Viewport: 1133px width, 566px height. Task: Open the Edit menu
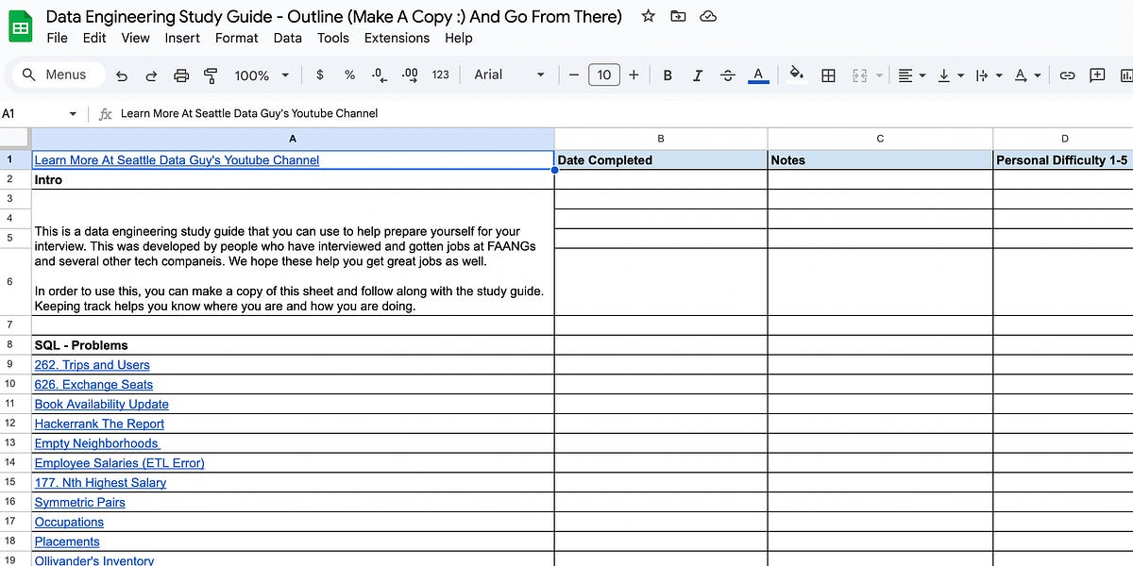[94, 38]
